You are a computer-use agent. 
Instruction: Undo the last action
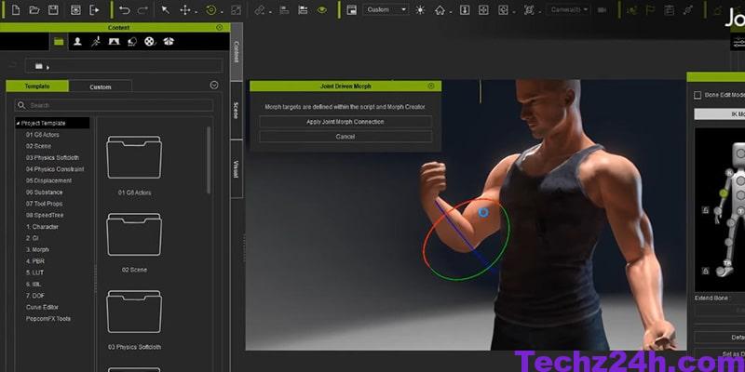[125, 10]
